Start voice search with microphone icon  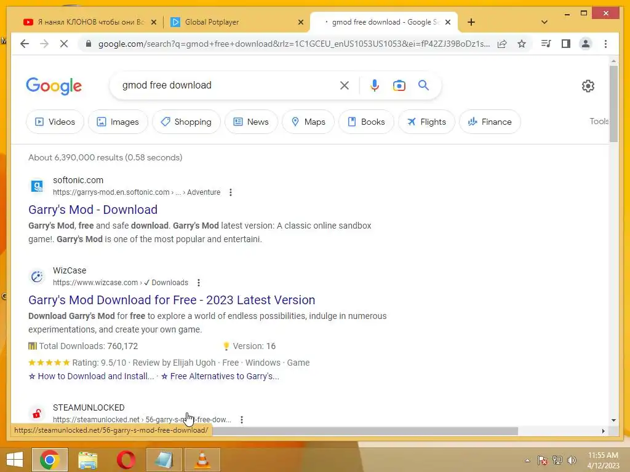tap(375, 85)
